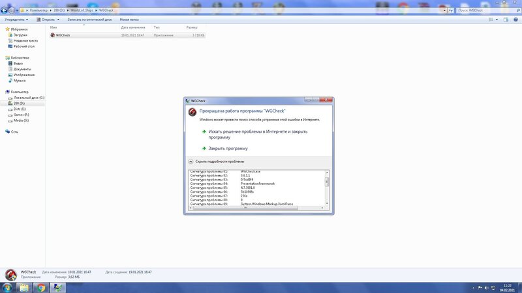Click the WGCheck icon in the details pane
The height and width of the screenshot is (293, 522).
click(x=10, y=275)
